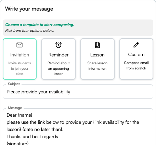The height and width of the screenshot is (145, 156).
Task: Click the alarm clock icon for Reminder
Action: [58, 45]
